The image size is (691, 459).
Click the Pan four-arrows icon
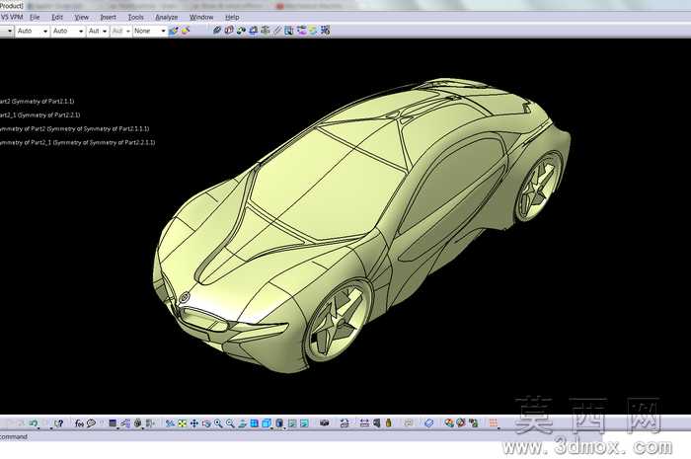click(193, 423)
